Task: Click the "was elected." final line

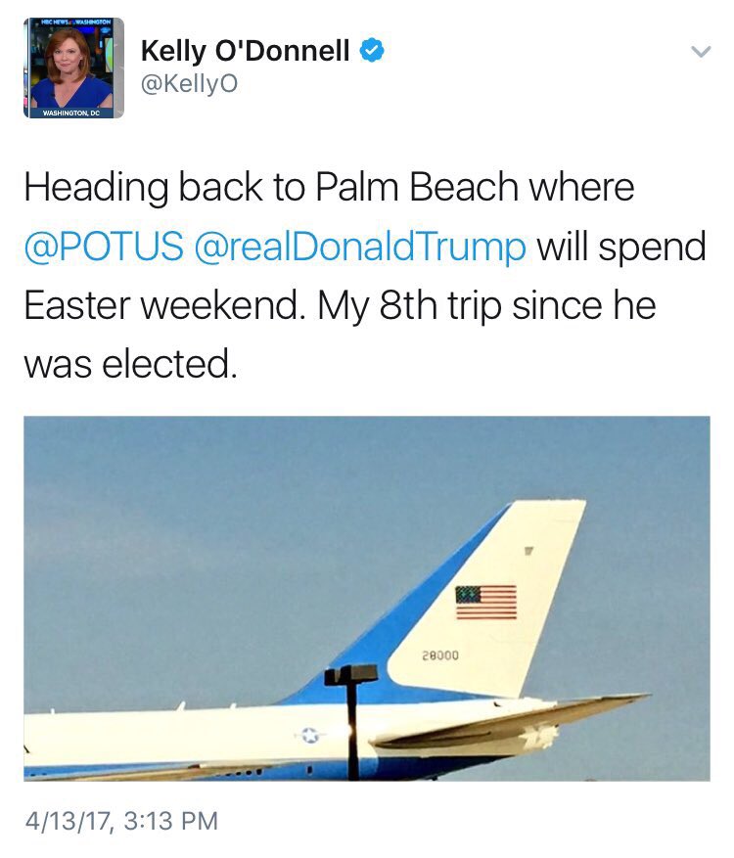Action: click(131, 364)
